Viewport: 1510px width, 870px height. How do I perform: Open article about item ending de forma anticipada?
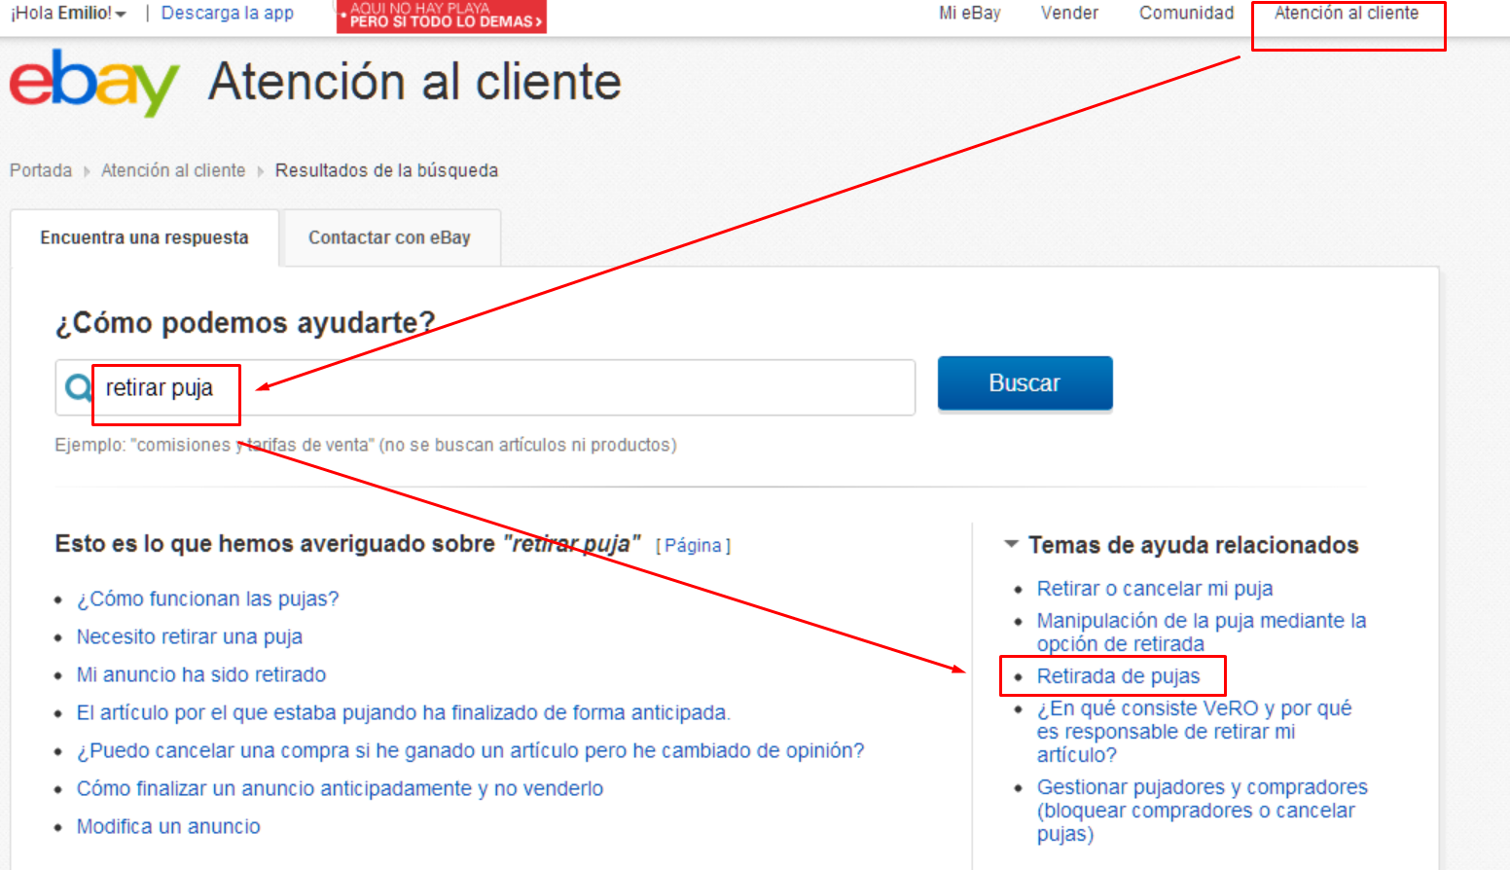point(404,712)
